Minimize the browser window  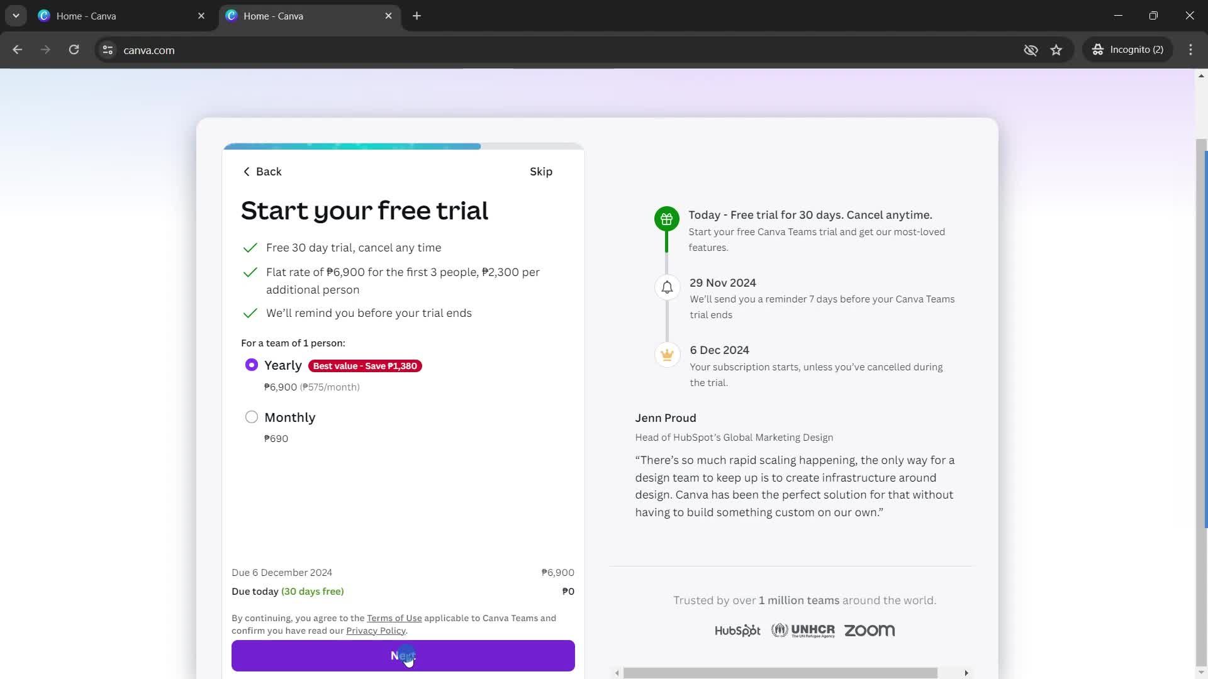[x=1118, y=16]
